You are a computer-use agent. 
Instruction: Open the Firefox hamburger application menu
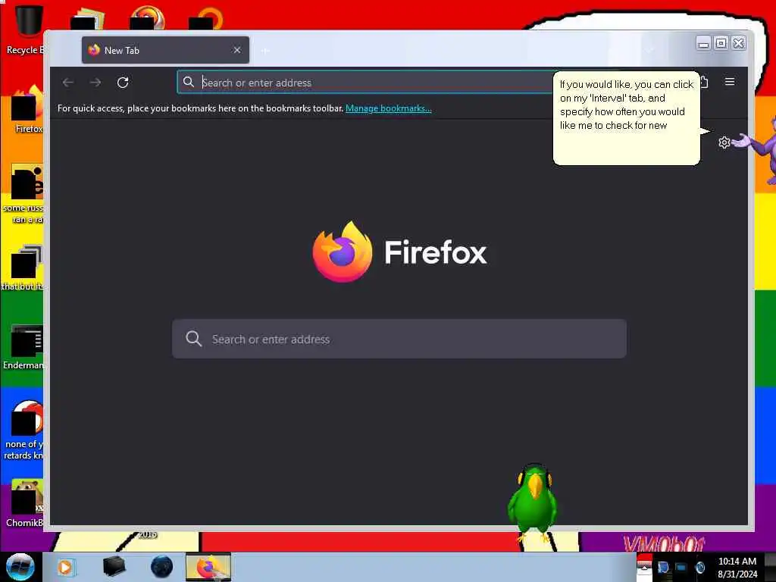click(x=730, y=82)
